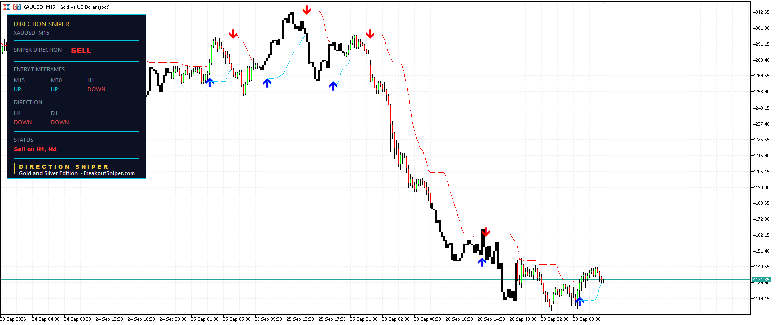The image size is (776, 325).
Task: Click the 4312.65 price axis label
Action: point(762,12)
